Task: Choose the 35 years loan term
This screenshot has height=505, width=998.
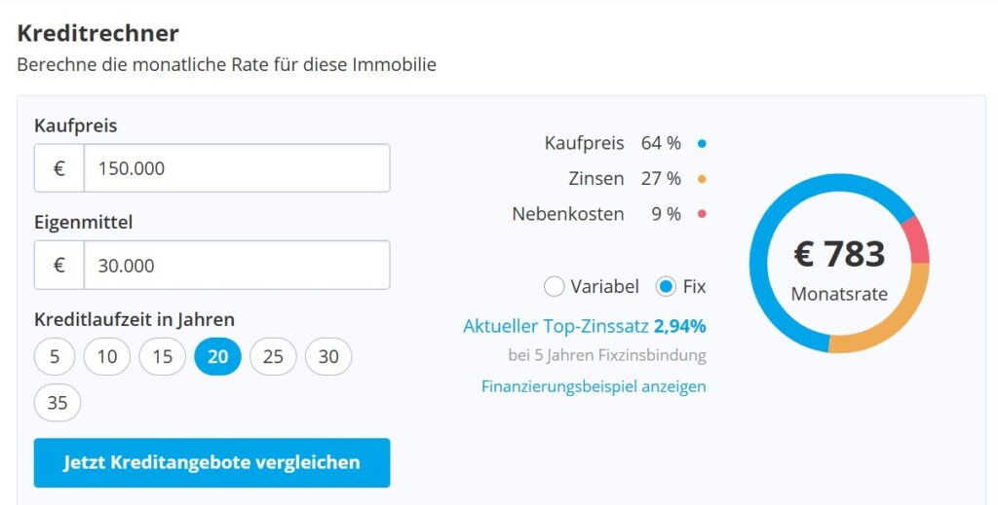Action: click(58, 402)
